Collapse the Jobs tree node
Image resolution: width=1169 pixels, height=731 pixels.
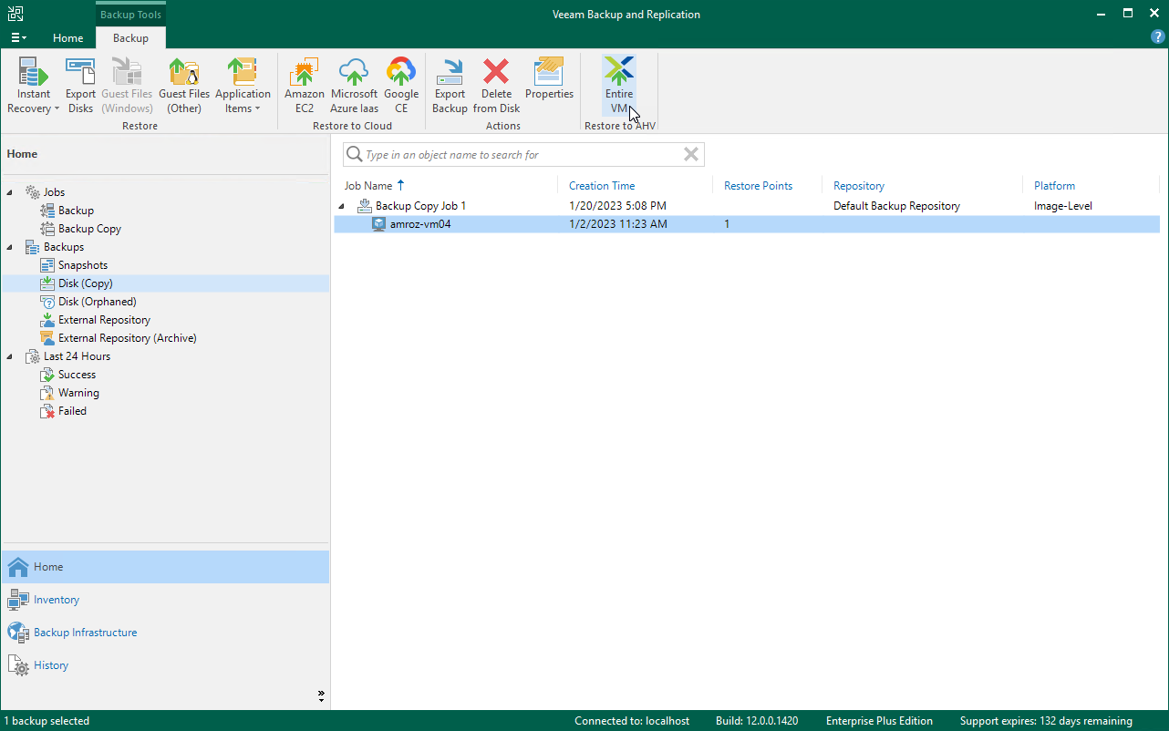click(x=10, y=192)
